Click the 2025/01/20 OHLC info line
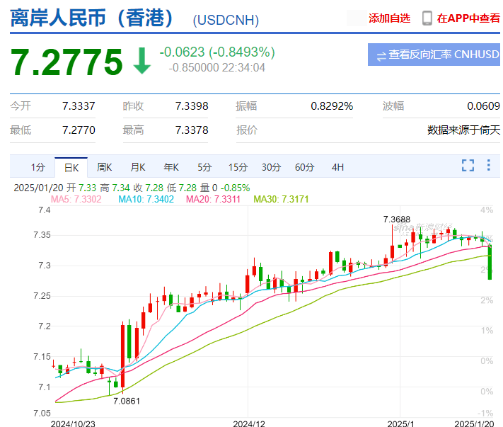The width and height of the screenshot is (503, 427). tap(132, 188)
